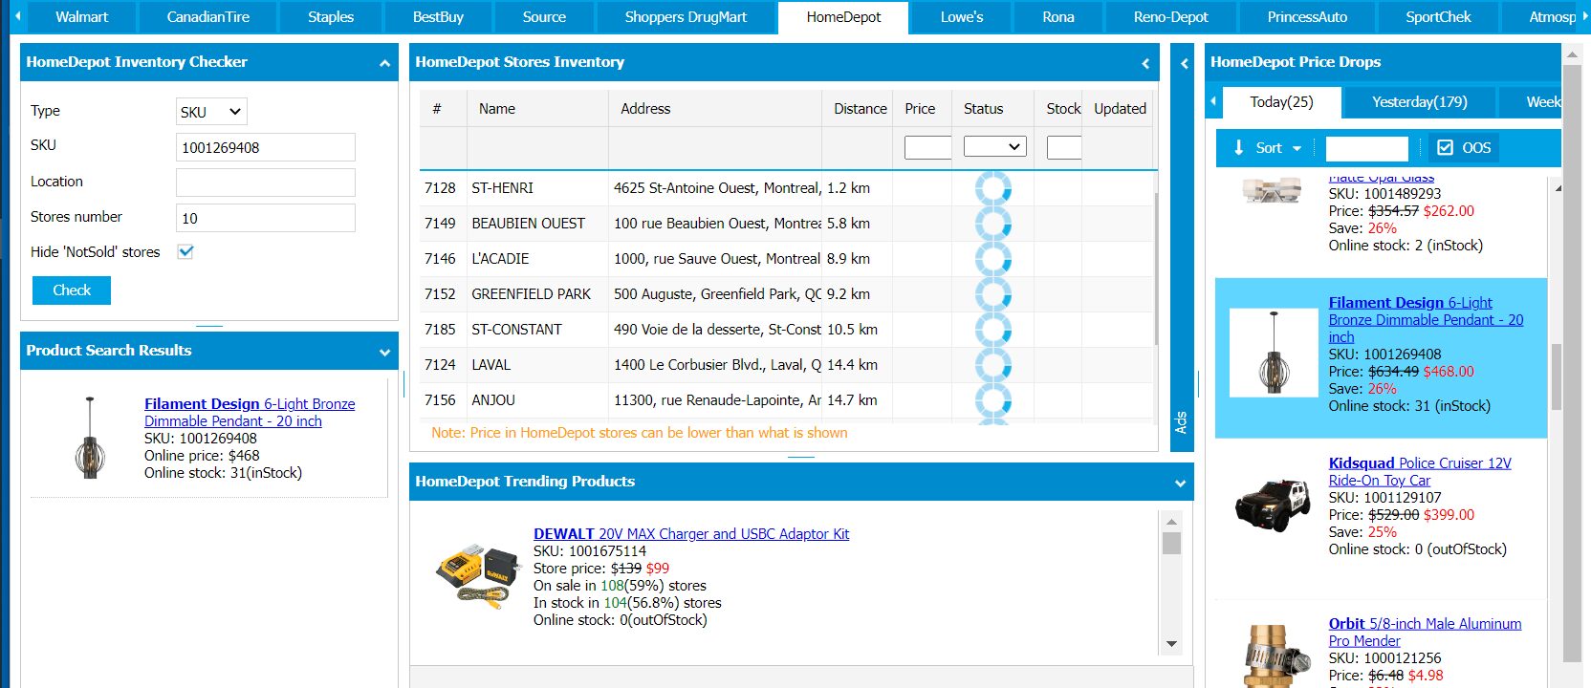
Task: Focus the Location input field
Action: tap(266, 183)
